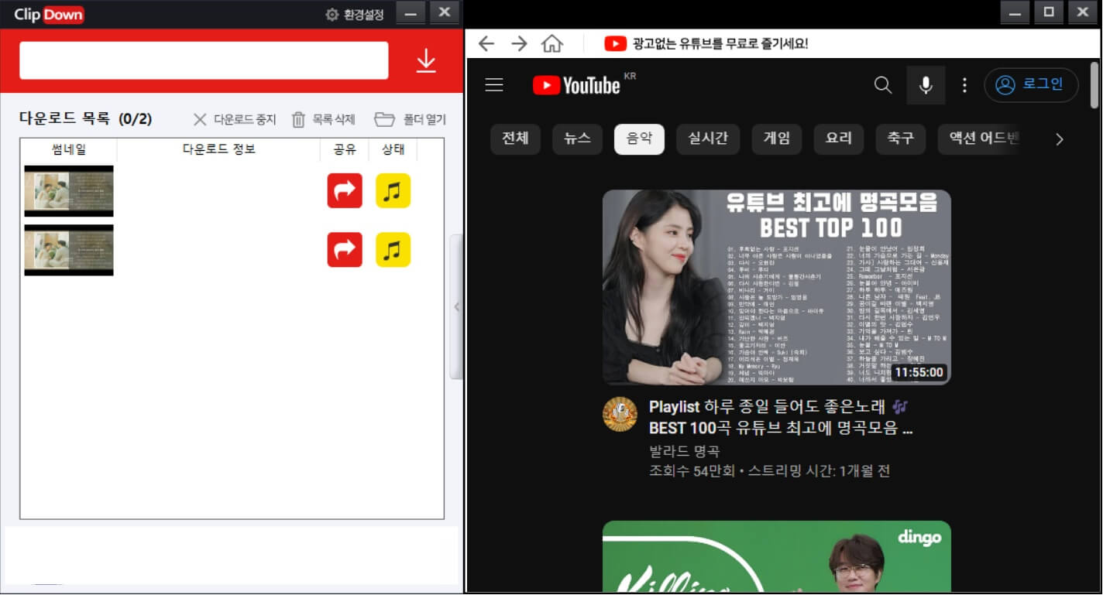1103x595 pixels.
Task: Click the URL input field in ClipDown
Action: coord(204,60)
